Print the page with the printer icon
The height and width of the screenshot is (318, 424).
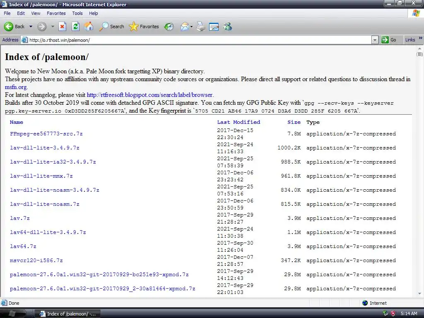201,26
